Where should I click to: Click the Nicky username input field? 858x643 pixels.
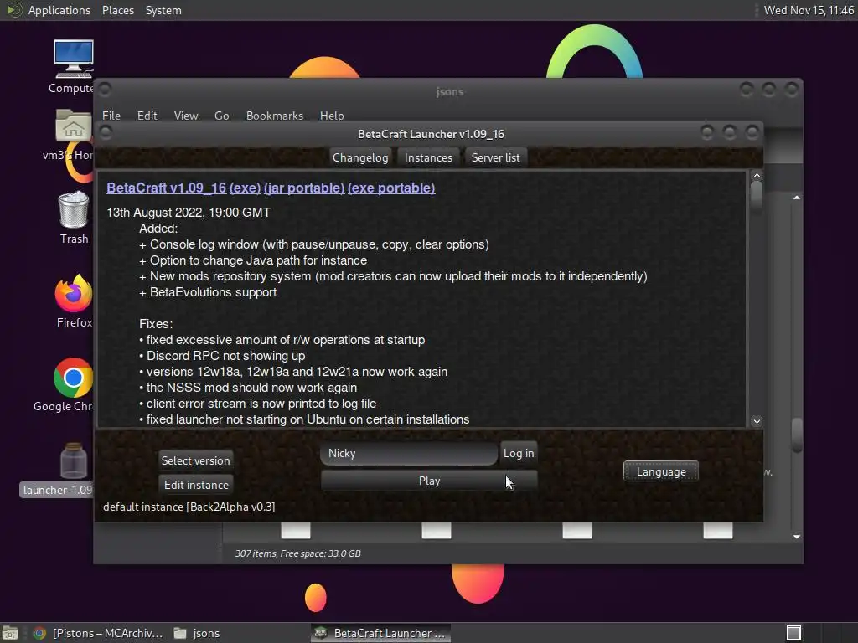pyautogui.click(x=409, y=453)
